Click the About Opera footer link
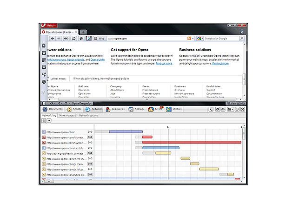The width and height of the screenshot is (286, 209). point(117,90)
